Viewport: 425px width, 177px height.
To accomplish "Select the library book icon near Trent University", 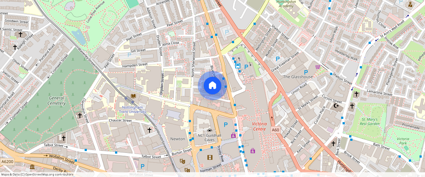I will pyautogui.click(x=133, y=96).
